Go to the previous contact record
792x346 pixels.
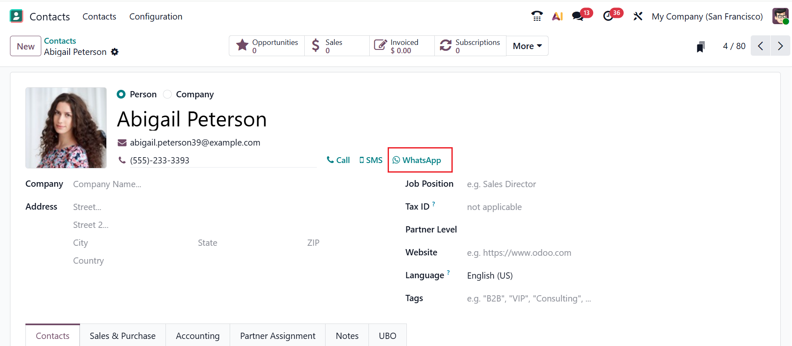761,46
